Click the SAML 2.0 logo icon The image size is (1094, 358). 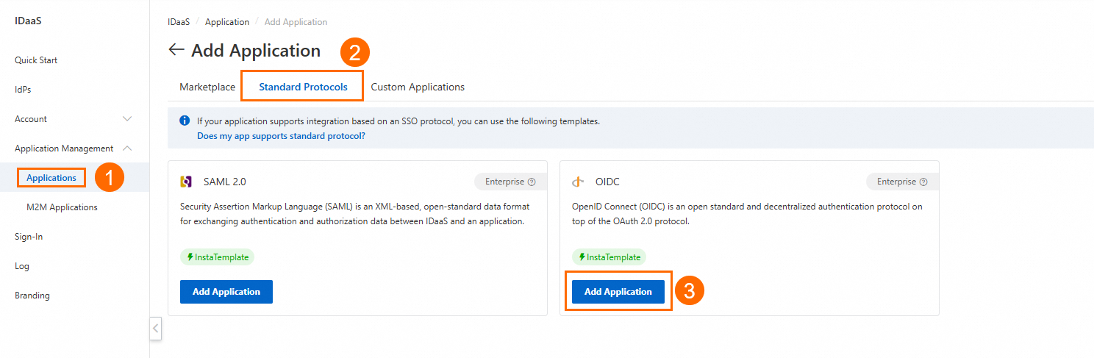point(186,182)
